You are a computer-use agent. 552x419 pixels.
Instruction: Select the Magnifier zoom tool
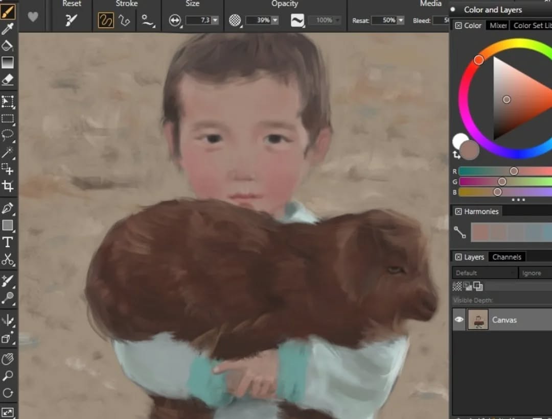pos(8,376)
